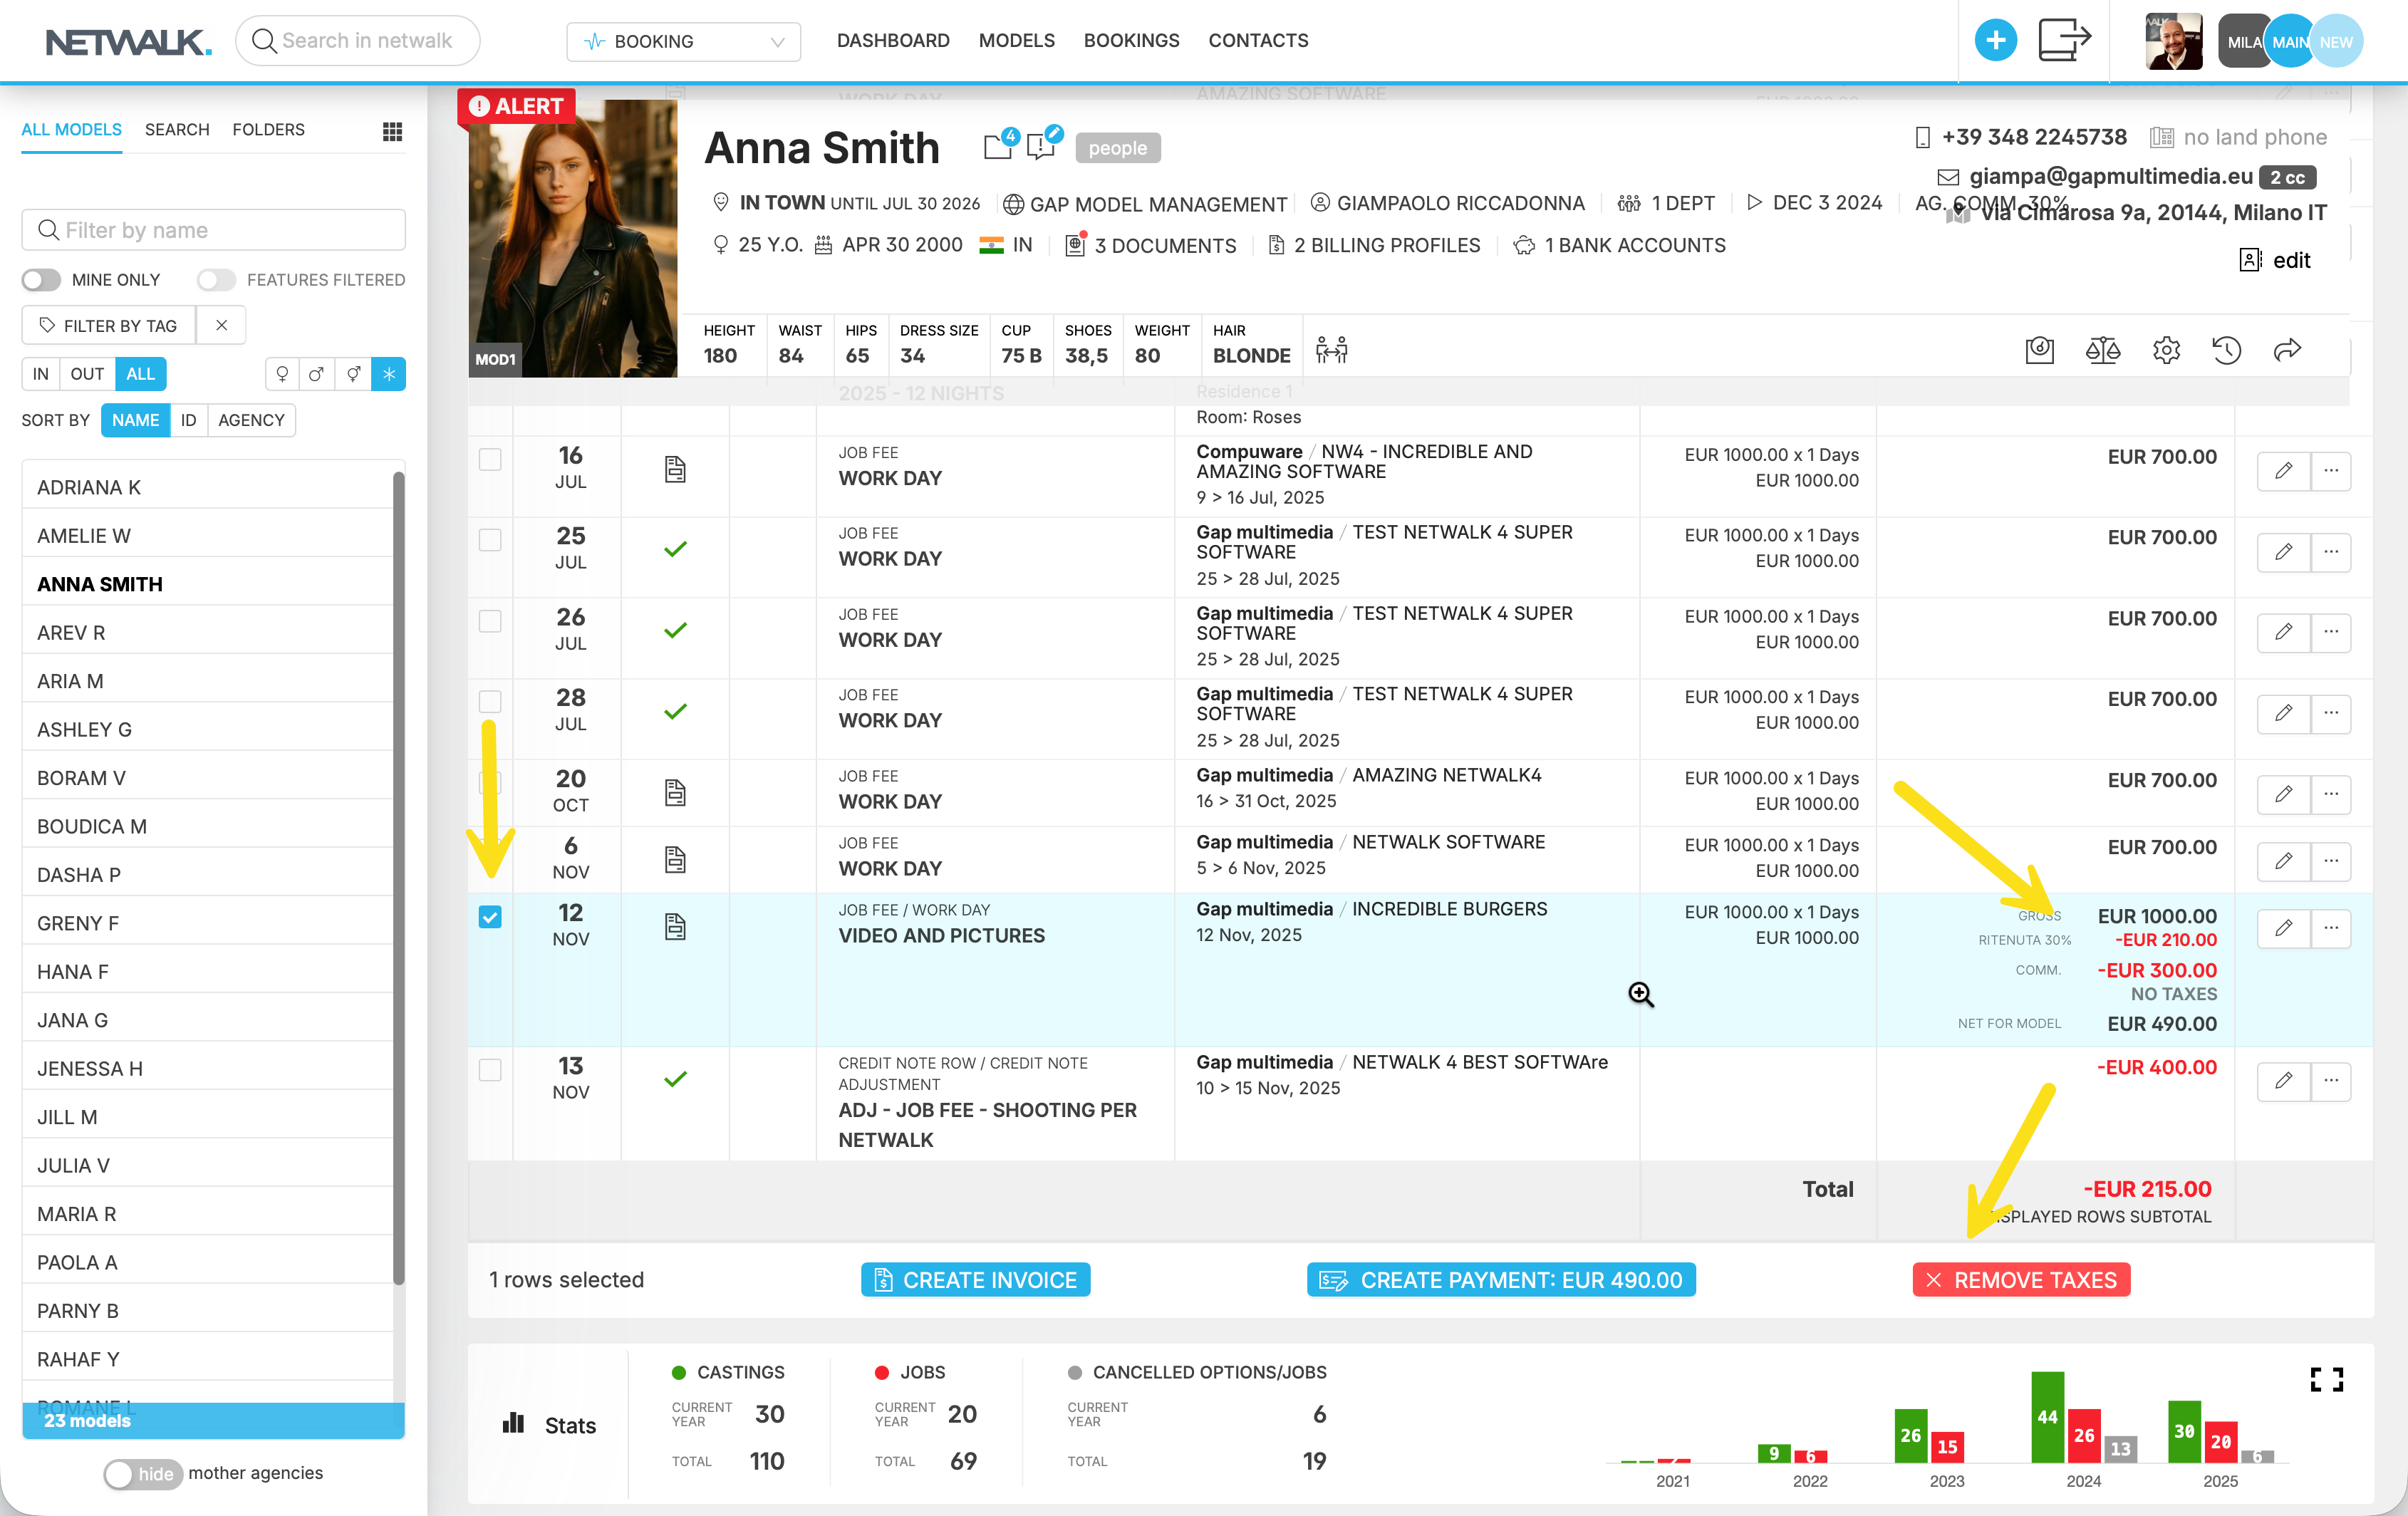Open the BOOKINGS menu item
Image resolution: width=2408 pixels, height=1516 pixels.
click(x=1131, y=41)
